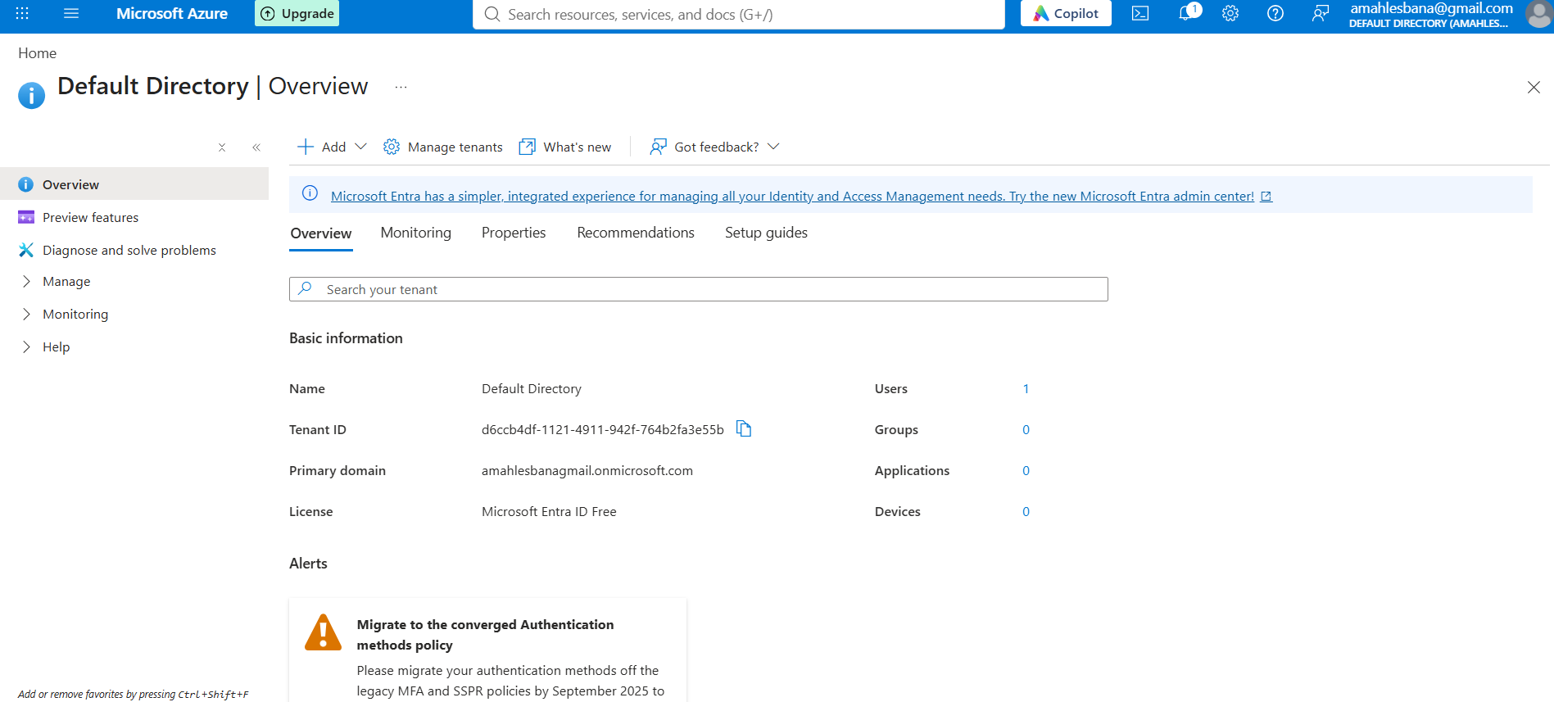
Task: Focus the Search your tenant field
Action: click(x=699, y=289)
